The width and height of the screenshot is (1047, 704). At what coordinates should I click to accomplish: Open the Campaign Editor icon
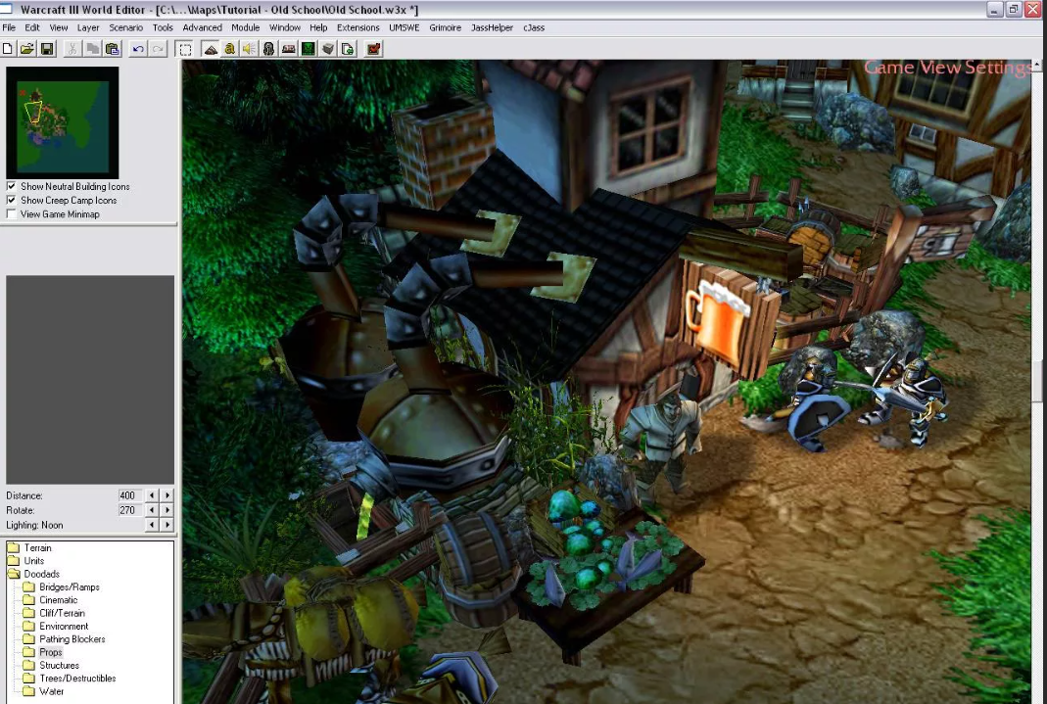(289, 49)
